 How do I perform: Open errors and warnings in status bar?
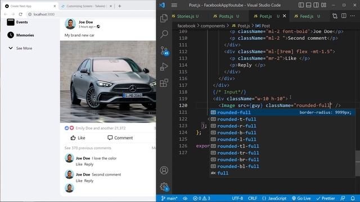point(201,198)
